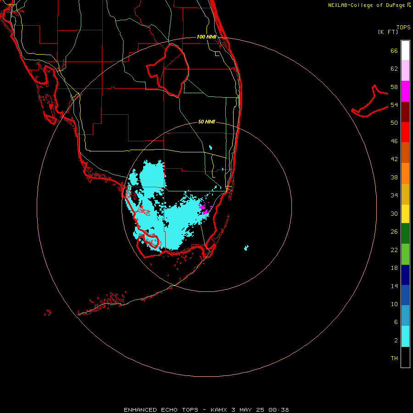
Task: Click the light blue color band near 6
Action: [405, 316]
